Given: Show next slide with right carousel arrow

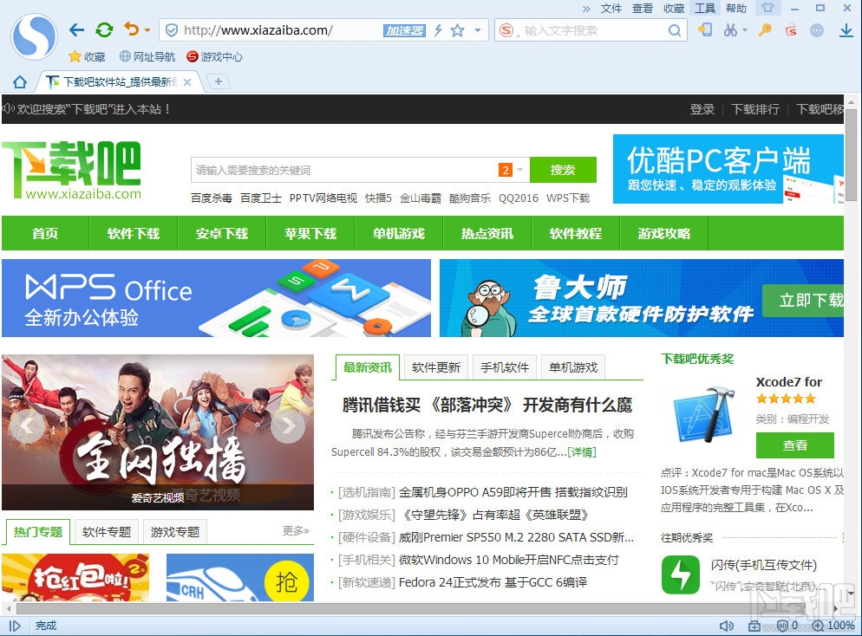Looking at the screenshot, I should [x=288, y=425].
